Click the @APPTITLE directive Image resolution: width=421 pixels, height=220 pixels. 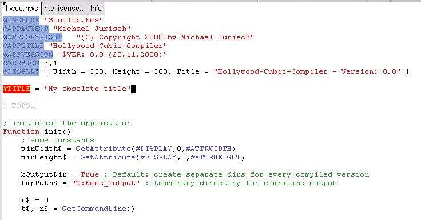(x=23, y=46)
